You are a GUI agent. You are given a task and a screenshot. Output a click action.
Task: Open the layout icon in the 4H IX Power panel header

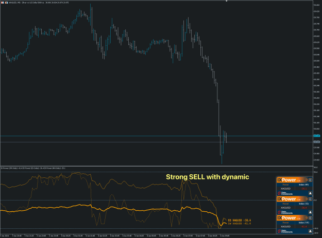click(310, 180)
